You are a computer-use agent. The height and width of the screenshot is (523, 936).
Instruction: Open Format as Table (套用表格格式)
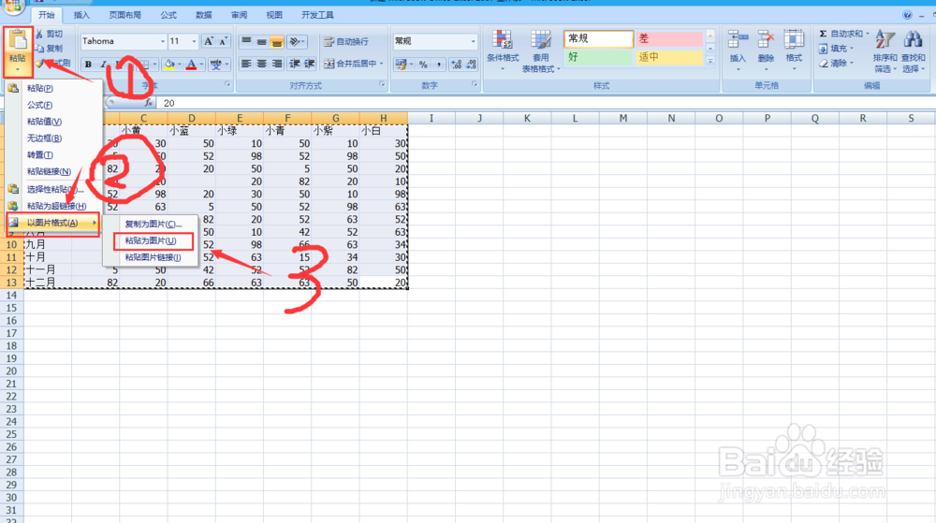tap(540, 51)
